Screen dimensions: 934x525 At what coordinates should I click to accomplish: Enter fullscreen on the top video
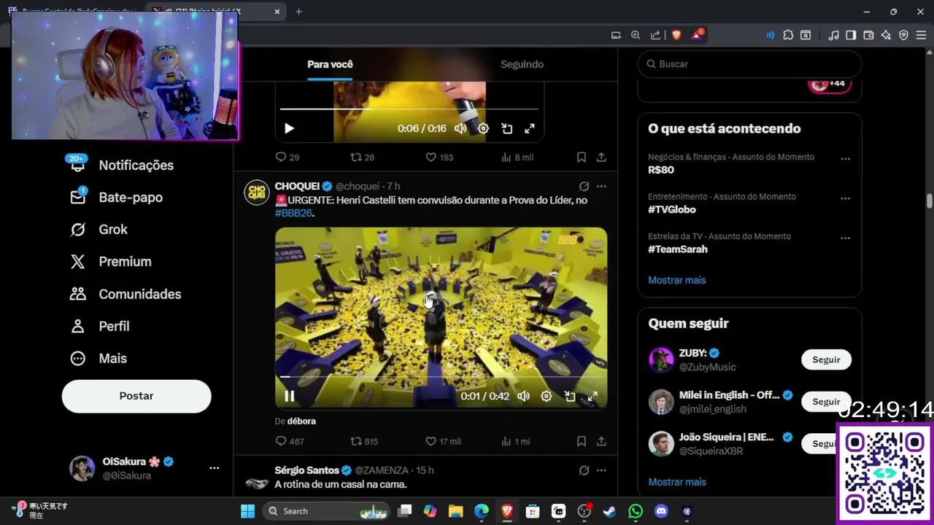530,128
